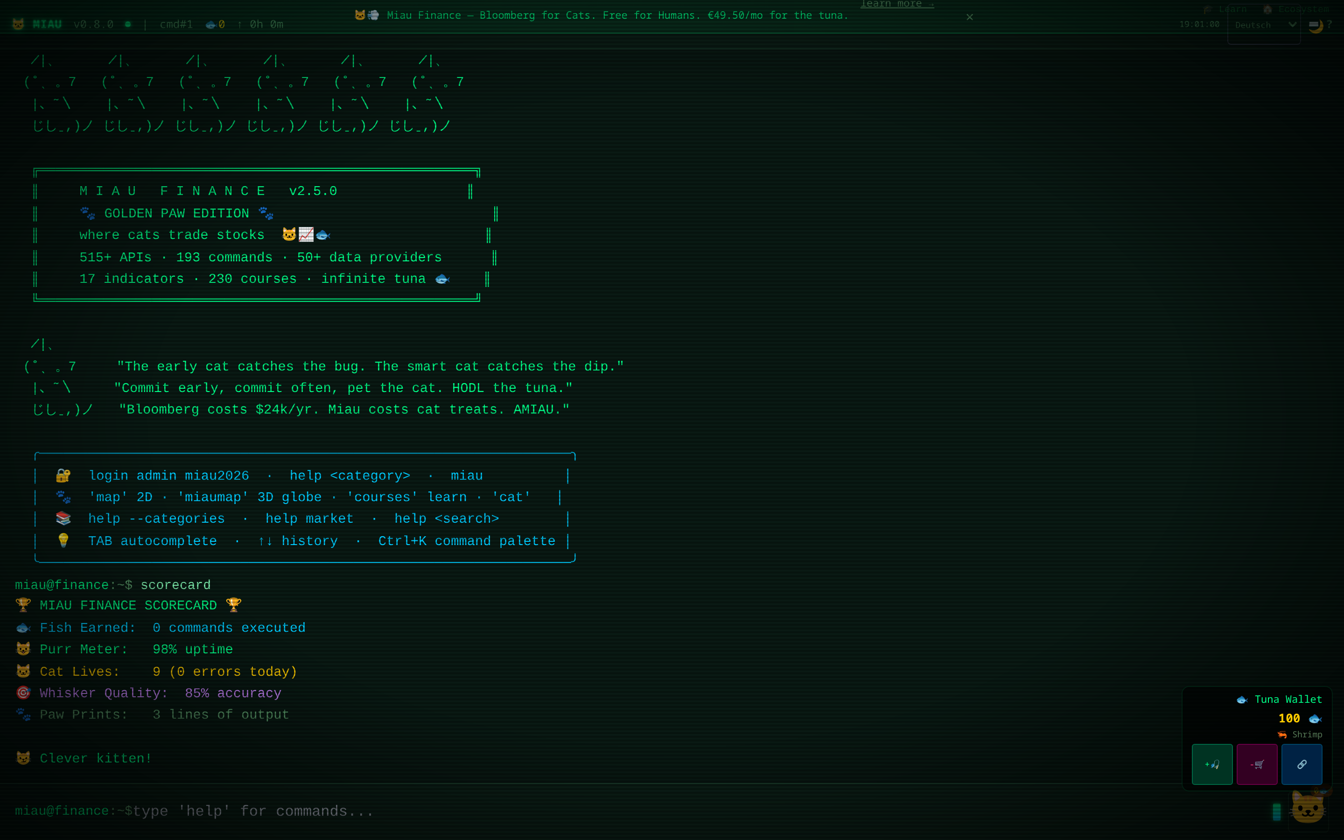Viewport: 1344px width, 840px height.
Task: Expand the Deutsch language dropdown
Action: (x=1265, y=25)
